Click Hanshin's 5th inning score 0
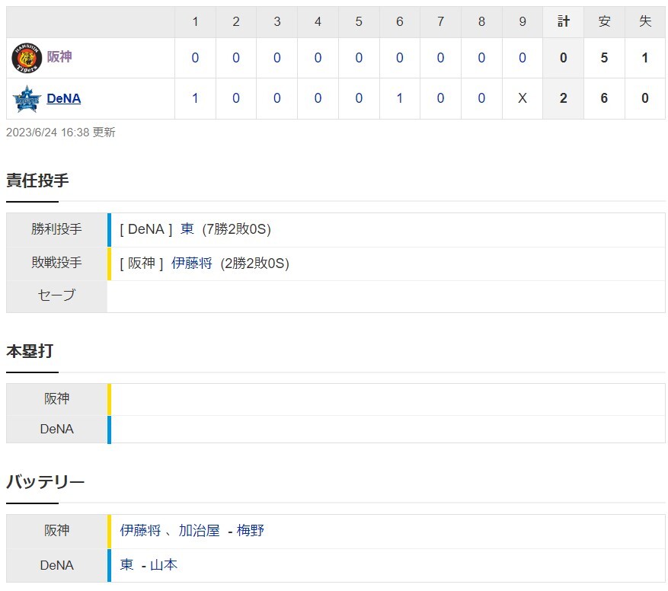 [359, 58]
